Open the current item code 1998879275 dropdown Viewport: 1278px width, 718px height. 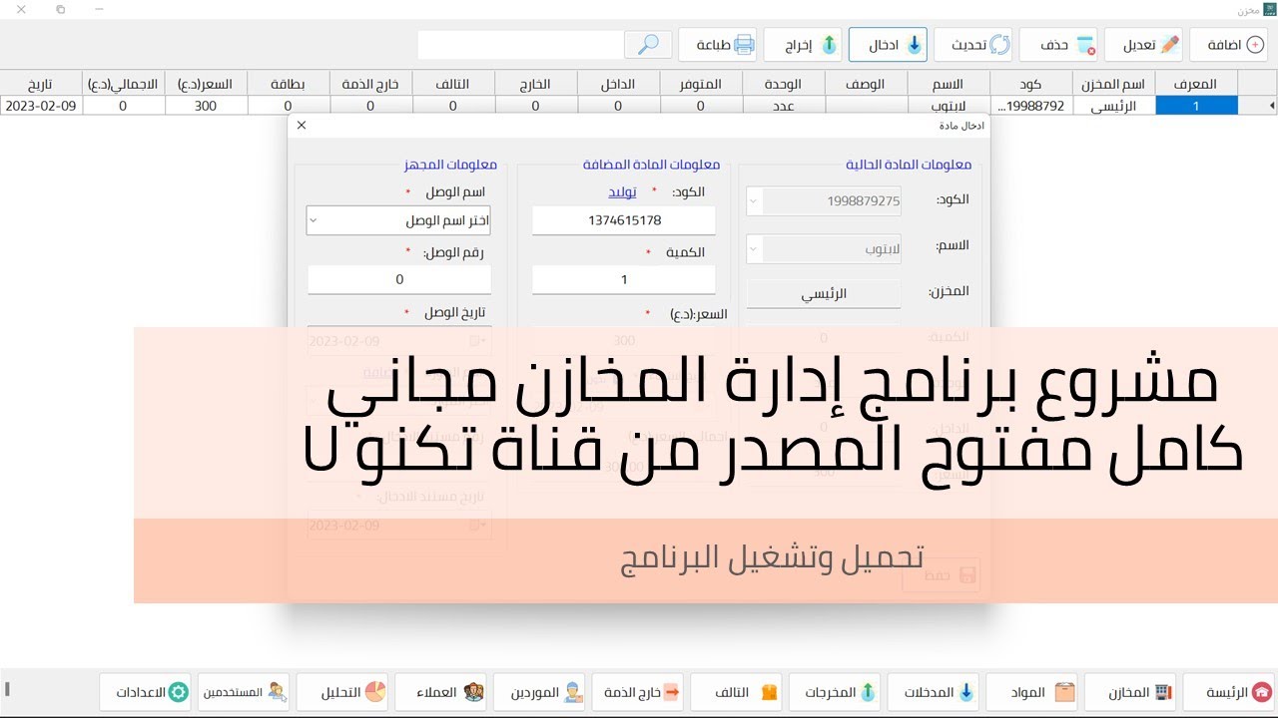tap(824, 201)
